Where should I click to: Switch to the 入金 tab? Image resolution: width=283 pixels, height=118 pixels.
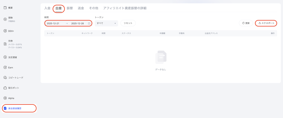tap(48, 8)
